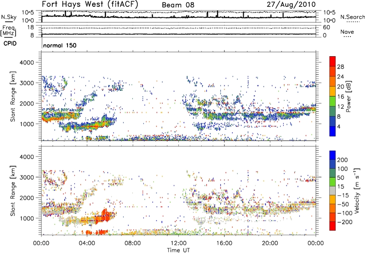Click the "Nave" legend label
This screenshot has height=253, width=365.
(347, 32)
